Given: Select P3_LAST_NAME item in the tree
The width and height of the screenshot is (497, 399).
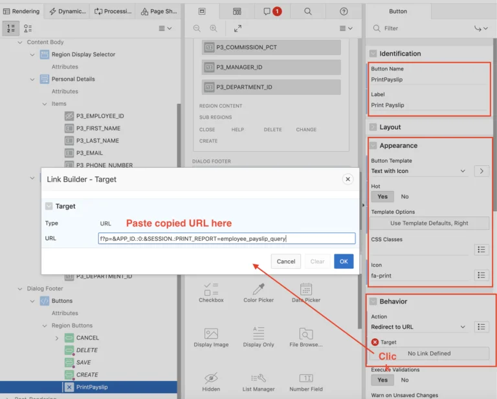Looking at the screenshot, I should pos(97,141).
